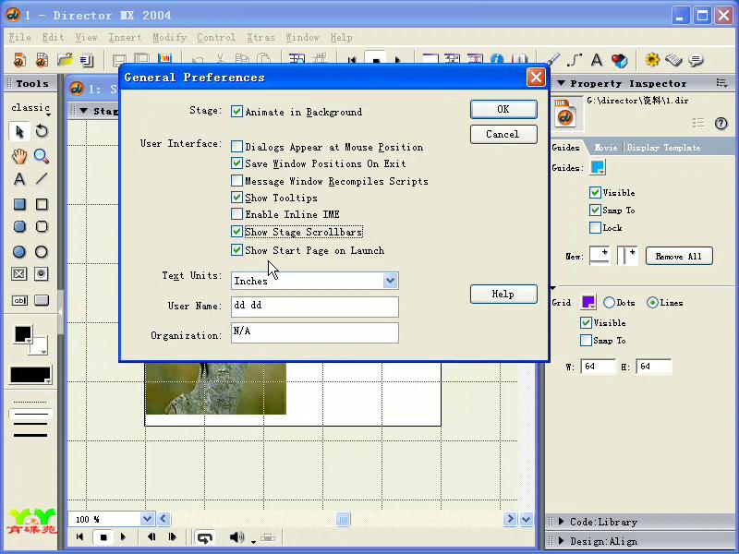Open the File menu

[x=19, y=37]
